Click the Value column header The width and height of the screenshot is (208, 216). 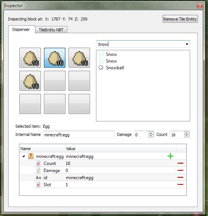(115, 149)
